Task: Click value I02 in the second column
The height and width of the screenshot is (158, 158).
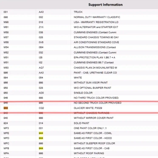Action: click(x=41, y=62)
